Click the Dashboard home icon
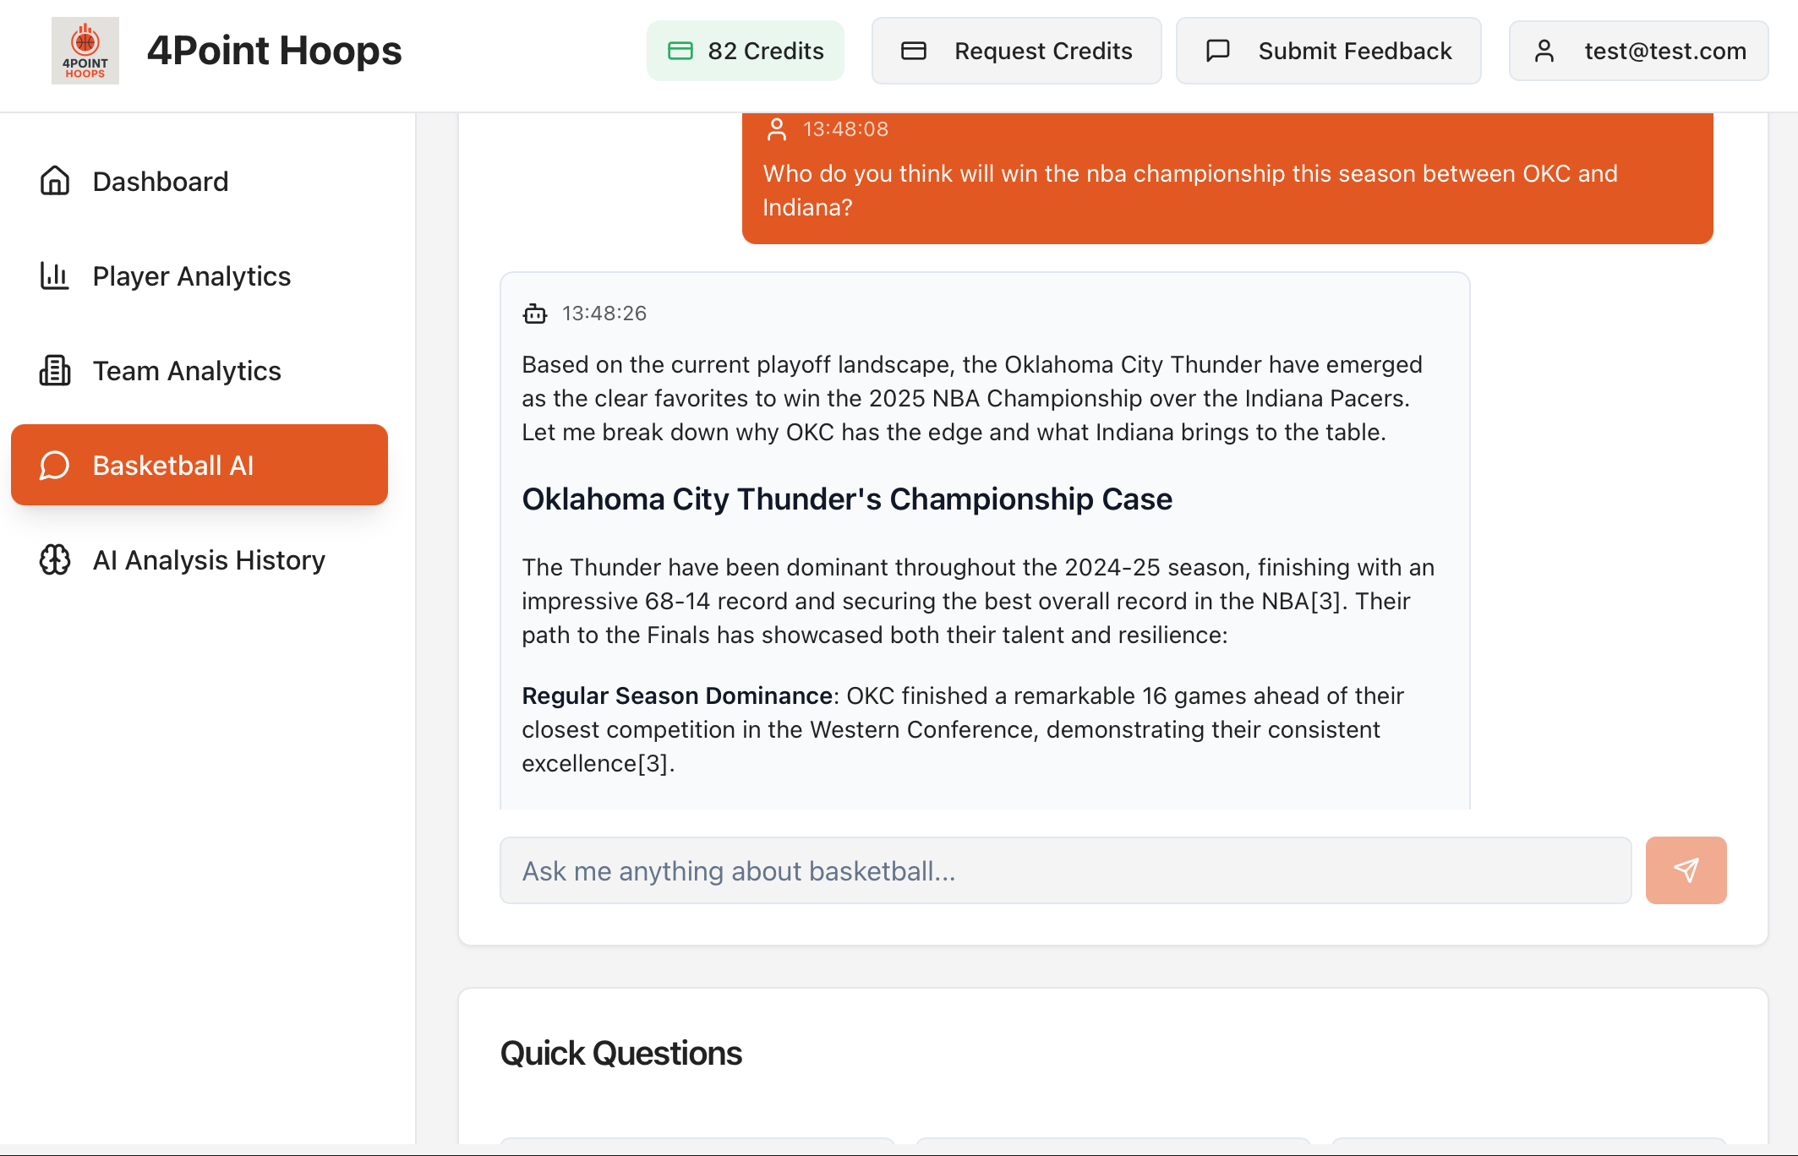1798x1156 pixels. pos(55,181)
